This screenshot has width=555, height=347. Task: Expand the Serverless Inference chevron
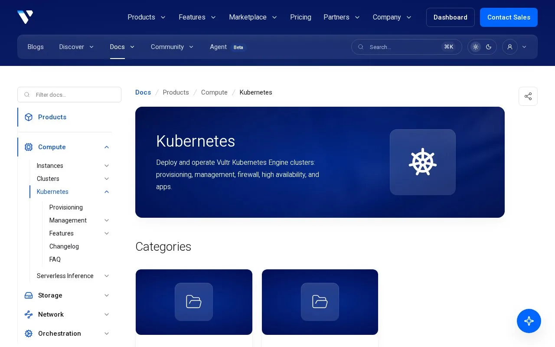pyautogui.click(x=107, y=276)
